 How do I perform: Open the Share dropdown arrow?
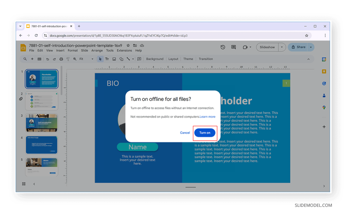311,47
